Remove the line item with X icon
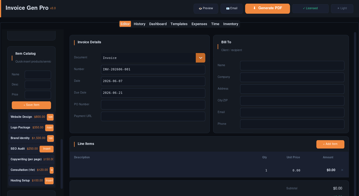Screen dimensions: 359x196 tap(342, 170)
